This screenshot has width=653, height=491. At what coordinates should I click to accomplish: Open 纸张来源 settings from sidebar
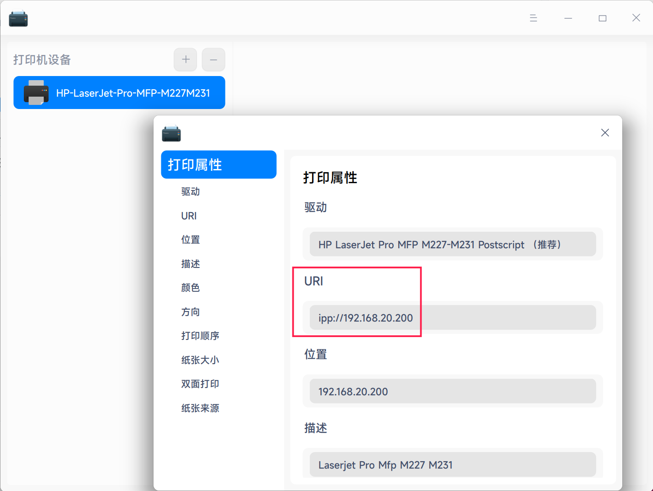[x=200, y=408]
